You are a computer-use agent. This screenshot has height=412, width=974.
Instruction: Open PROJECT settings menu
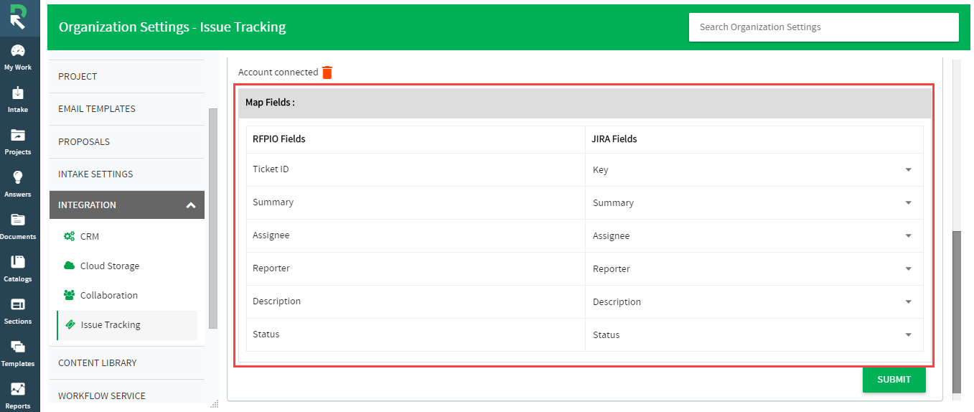[127, 76]
